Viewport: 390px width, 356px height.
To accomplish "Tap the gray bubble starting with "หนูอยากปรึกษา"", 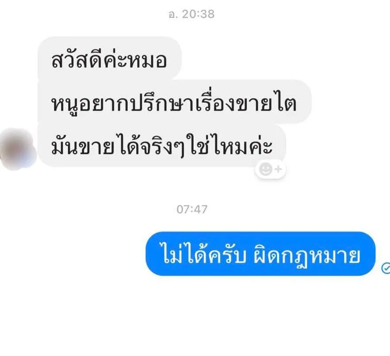I will (x=174, y=102).
